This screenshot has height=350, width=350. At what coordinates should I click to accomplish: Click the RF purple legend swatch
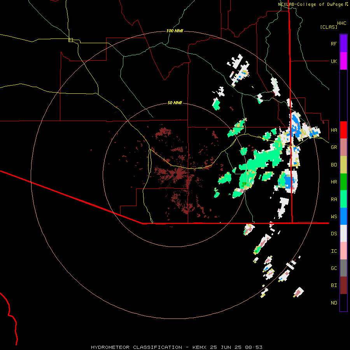(343, 44)
